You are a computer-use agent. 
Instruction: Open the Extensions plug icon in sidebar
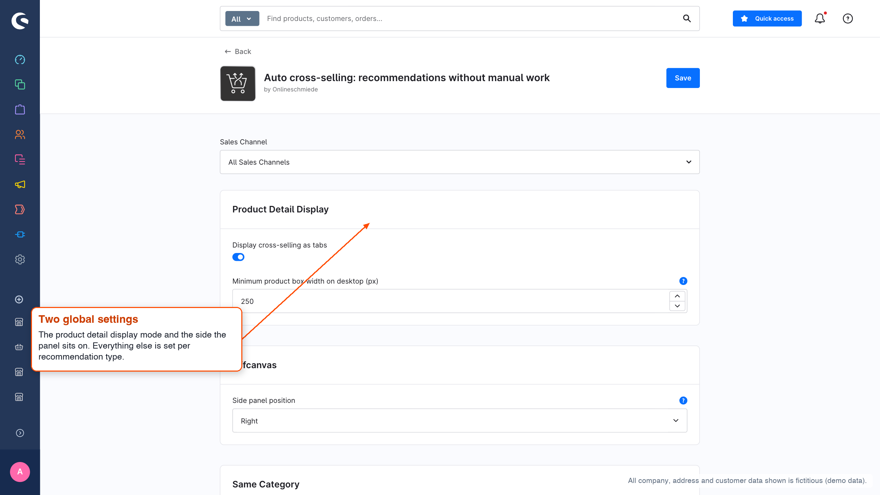[x=20, y=234]
